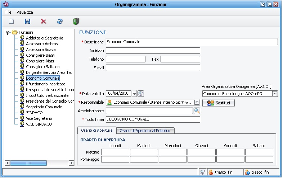Viewport: 283px width, 179px height.
Task: Open the Responsabile combo box dropdown
Action: 197,102
